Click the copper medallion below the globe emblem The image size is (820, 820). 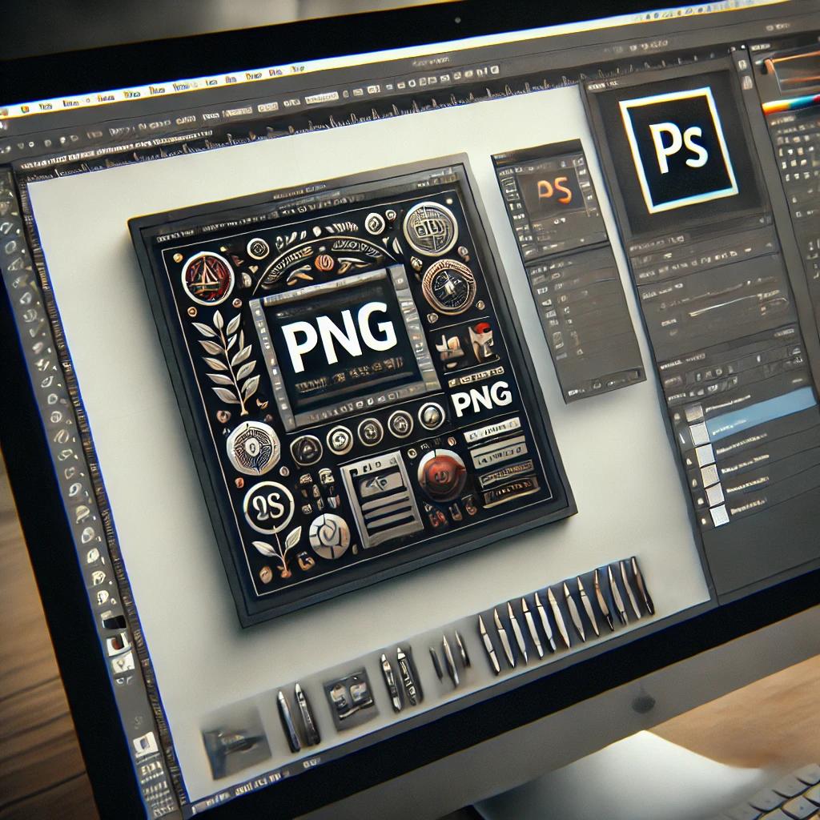pyautogui.click(x=448, y=287)
